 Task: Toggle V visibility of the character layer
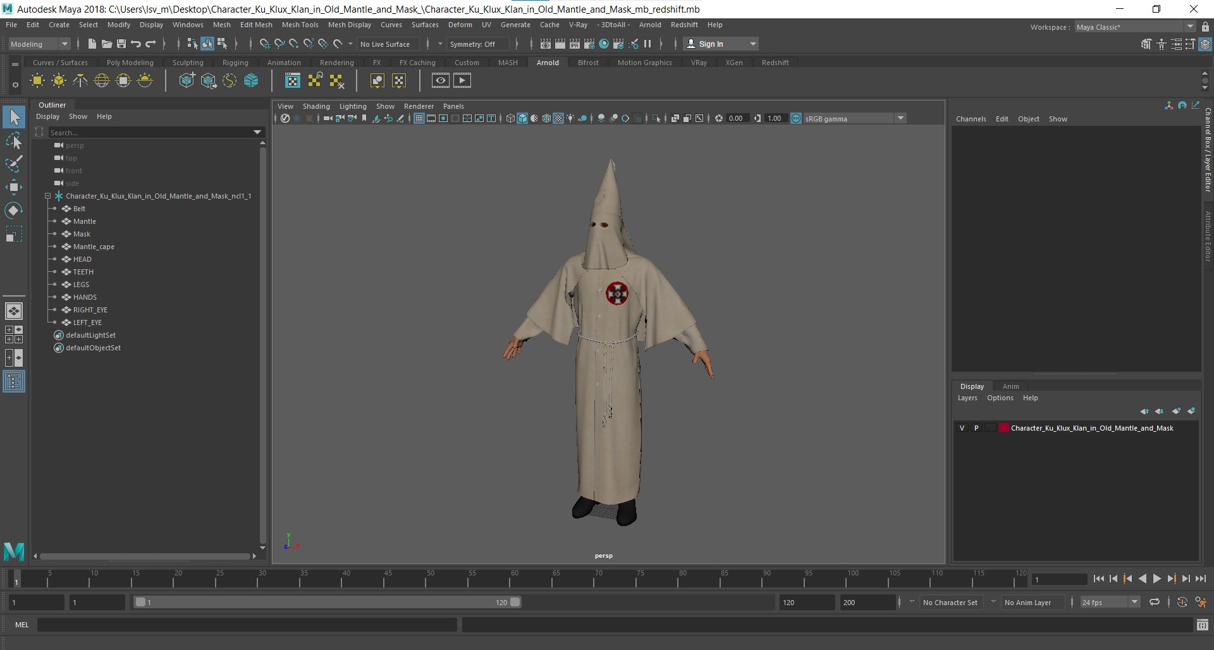962,428
